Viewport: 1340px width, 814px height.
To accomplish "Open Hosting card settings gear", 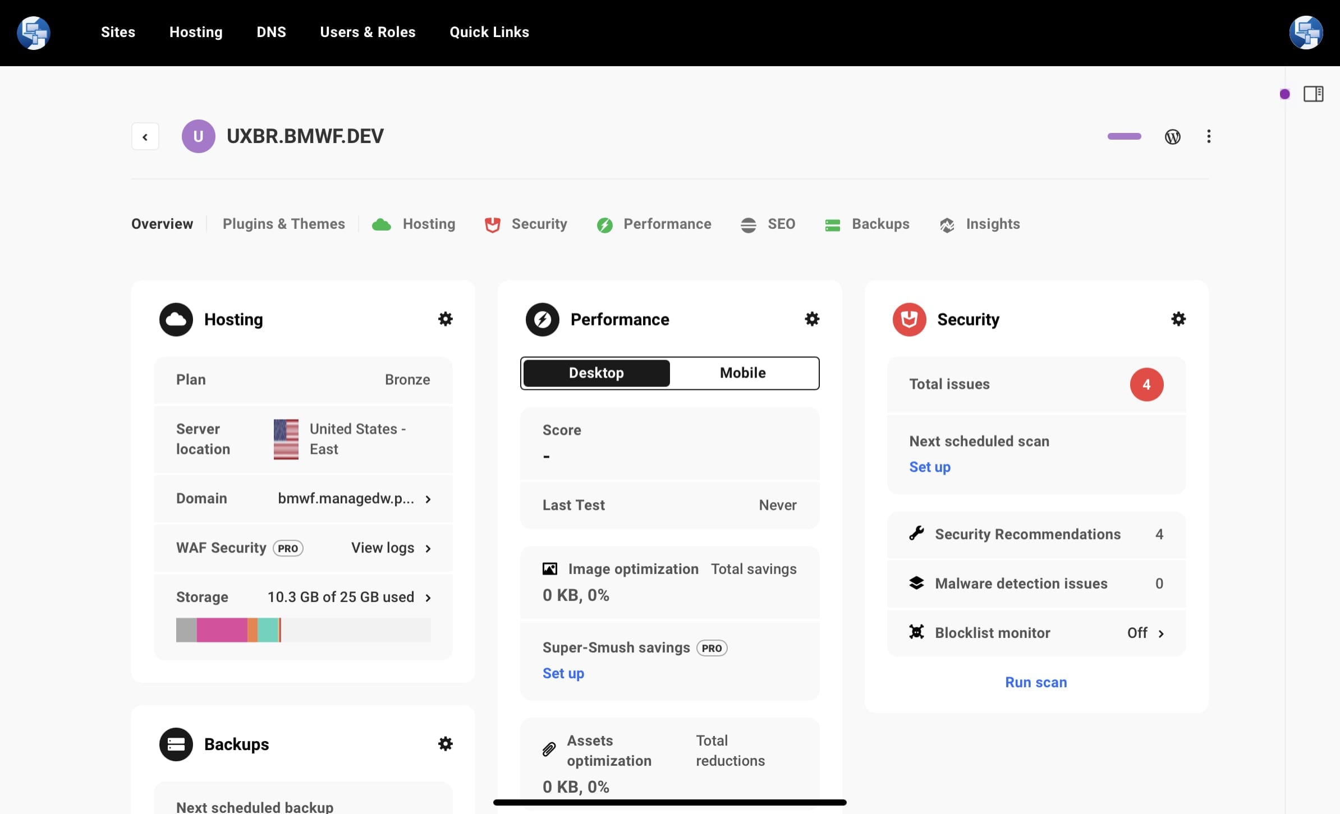I will (446, 319).
